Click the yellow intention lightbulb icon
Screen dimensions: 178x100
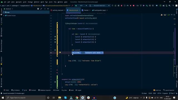pos(60,52)
